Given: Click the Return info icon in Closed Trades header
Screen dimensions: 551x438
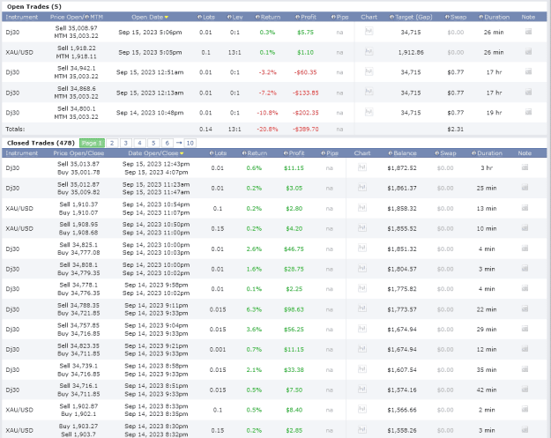Looking at the screenshot, I should 244,153.
